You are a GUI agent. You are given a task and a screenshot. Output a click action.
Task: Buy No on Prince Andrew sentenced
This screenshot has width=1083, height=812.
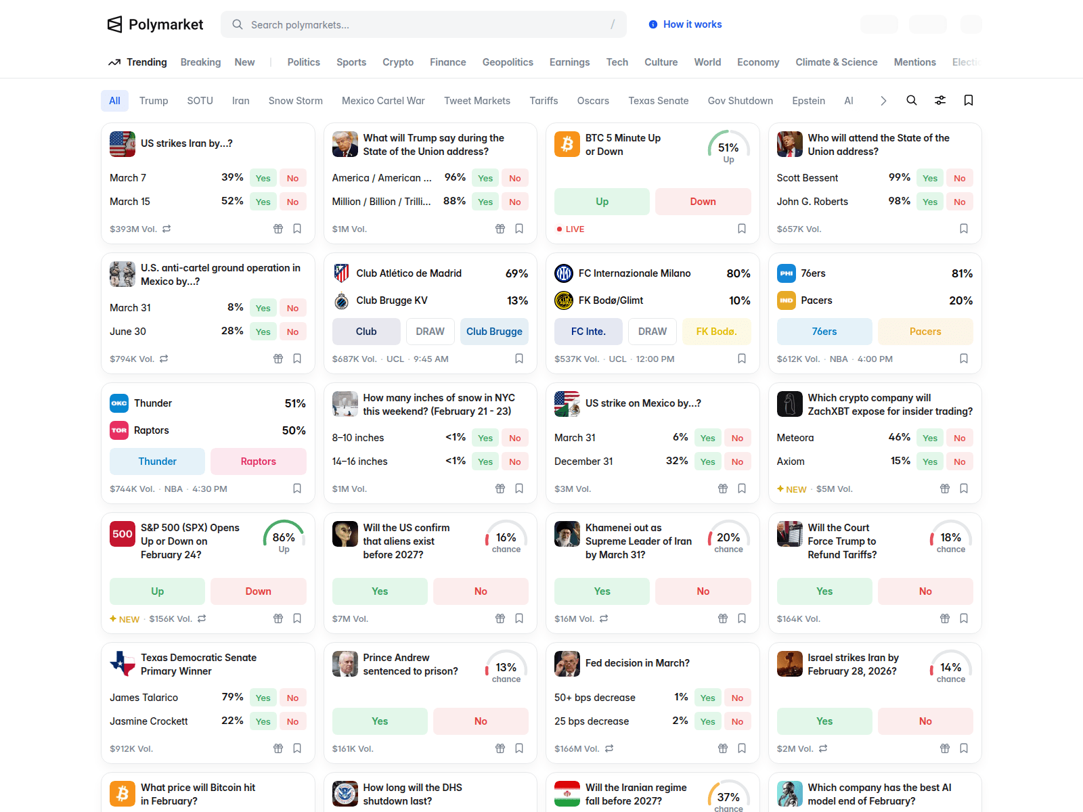point(481,721)
